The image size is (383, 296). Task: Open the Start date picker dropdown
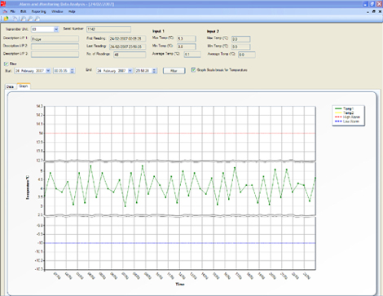click(48, 71)
